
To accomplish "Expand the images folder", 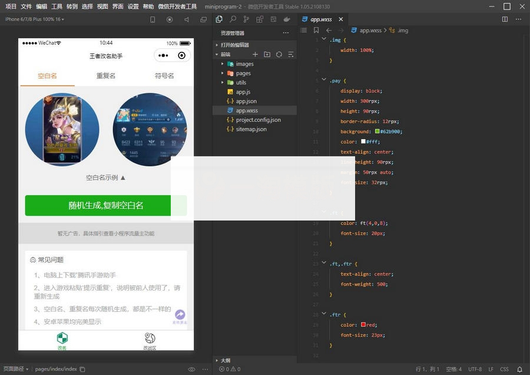I will click(244, 64).
